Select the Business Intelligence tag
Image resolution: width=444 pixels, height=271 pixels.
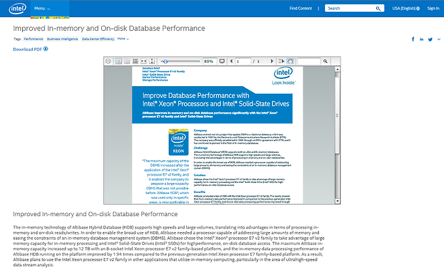(62, 39)
